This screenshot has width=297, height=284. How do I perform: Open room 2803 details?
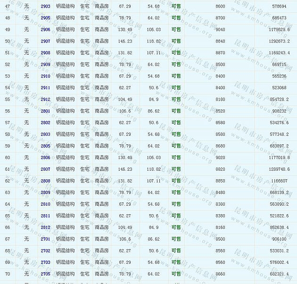[x=45, y=134]
